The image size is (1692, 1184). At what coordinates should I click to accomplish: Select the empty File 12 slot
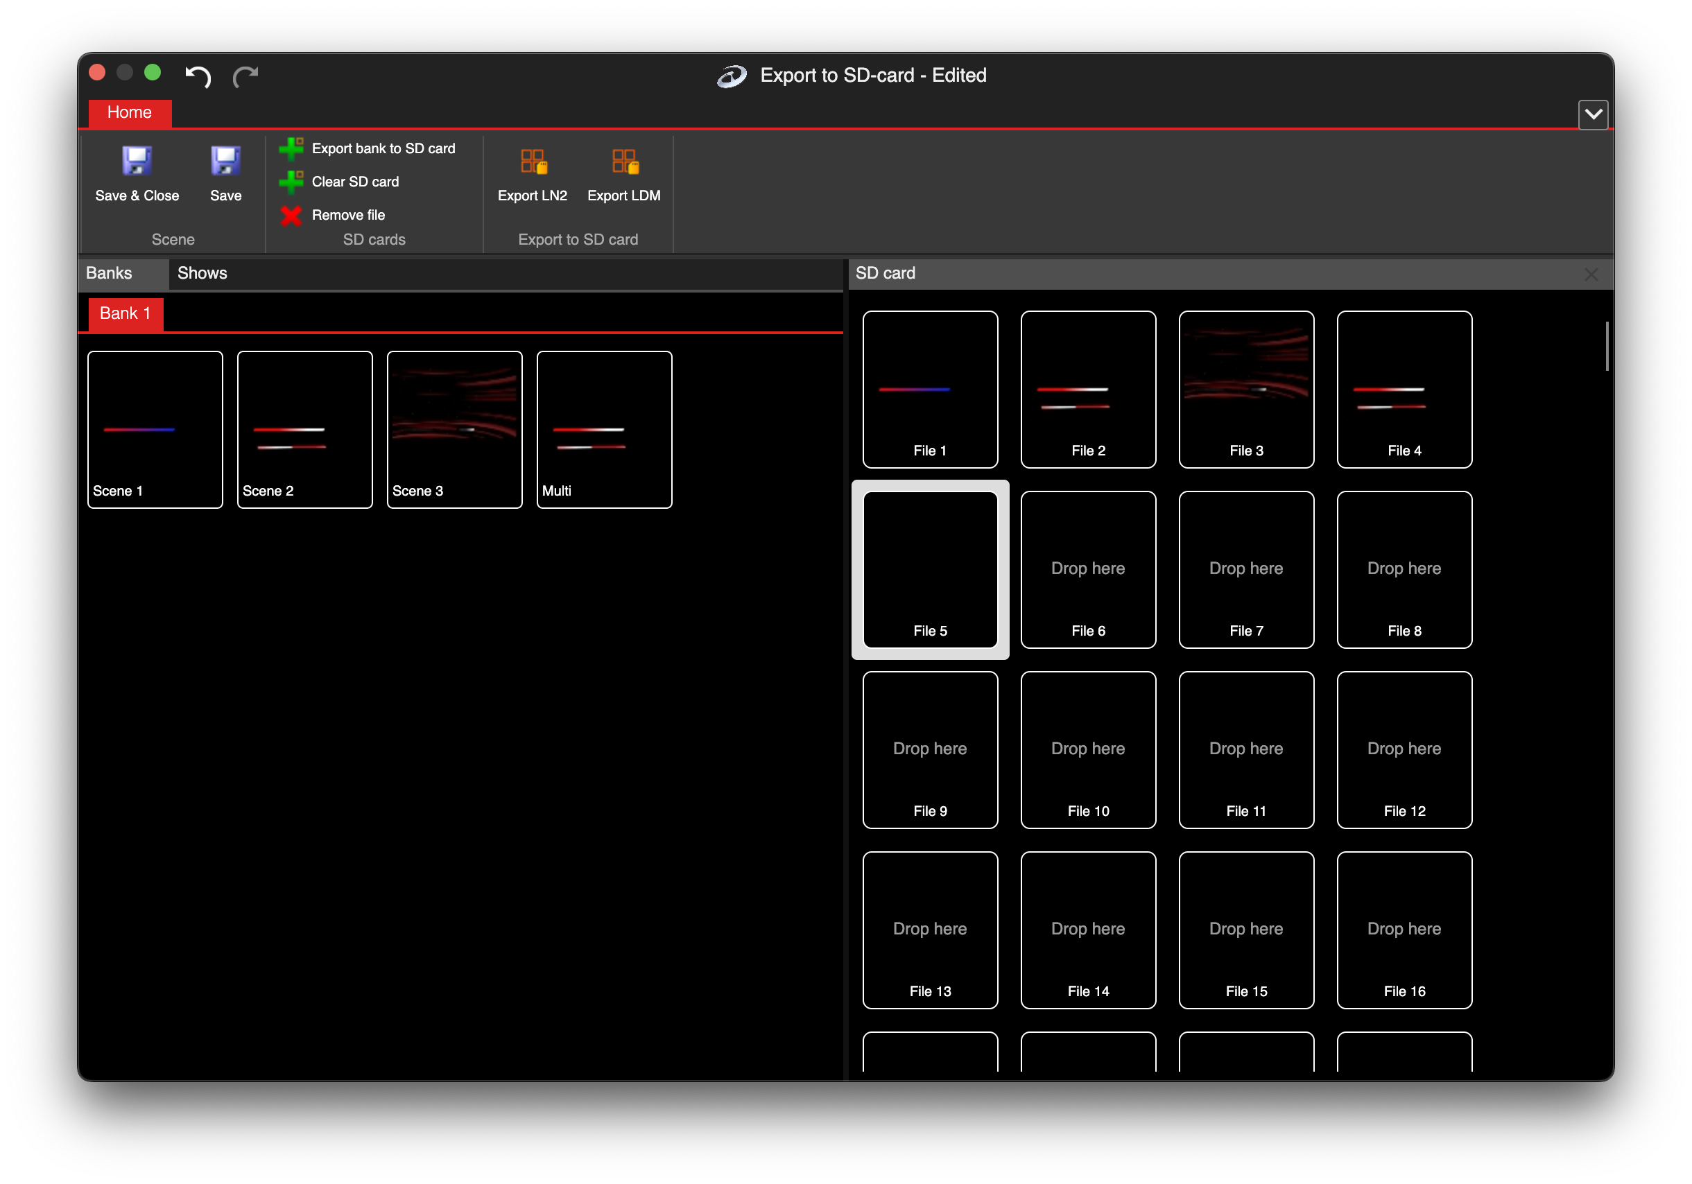[x=1405, y=750]
